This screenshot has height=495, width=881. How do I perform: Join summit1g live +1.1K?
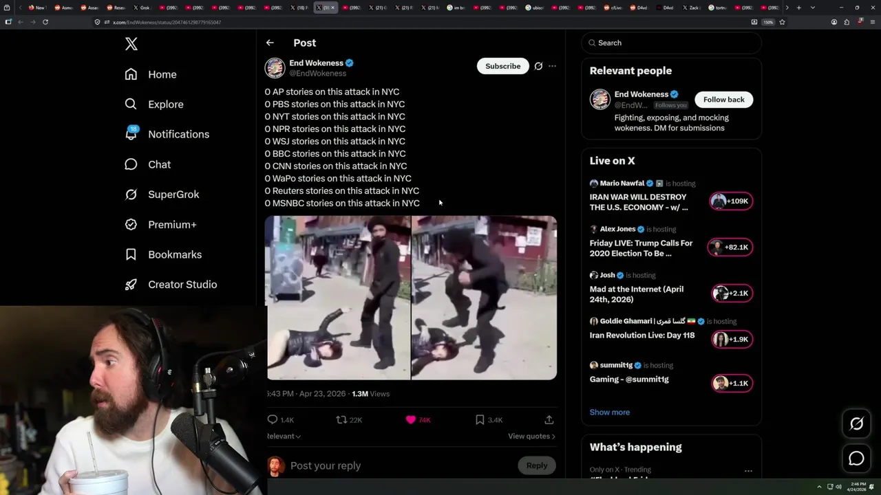(731, 383)
